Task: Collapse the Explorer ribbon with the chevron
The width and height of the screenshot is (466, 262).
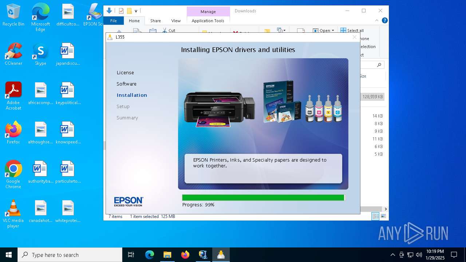Action: (x=377, y=21)
